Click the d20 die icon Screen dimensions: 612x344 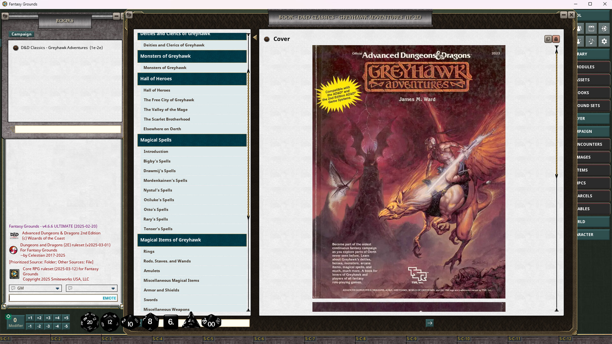(90, 322)
